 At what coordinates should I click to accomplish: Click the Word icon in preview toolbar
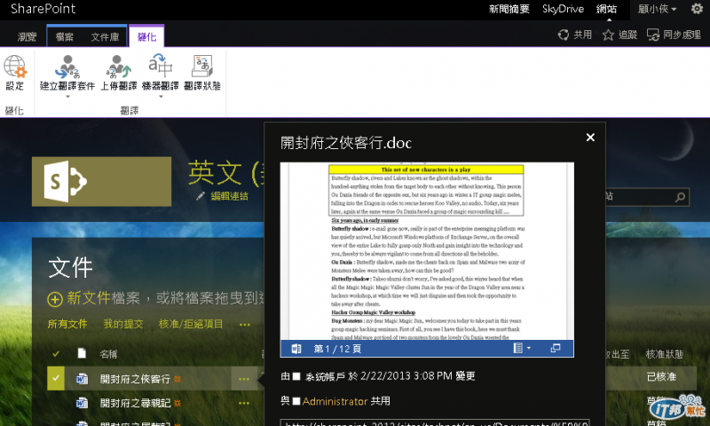pyautogui.click(x=296, y=349)
